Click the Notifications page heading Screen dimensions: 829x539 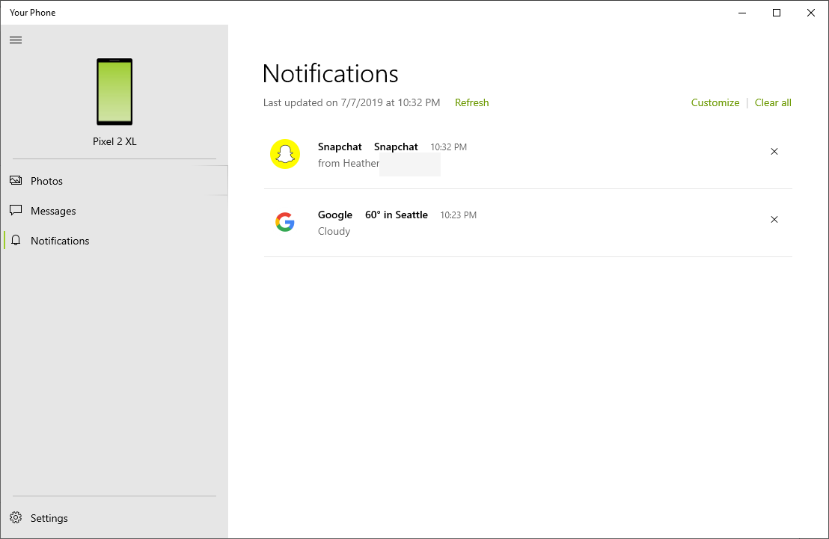331,73
